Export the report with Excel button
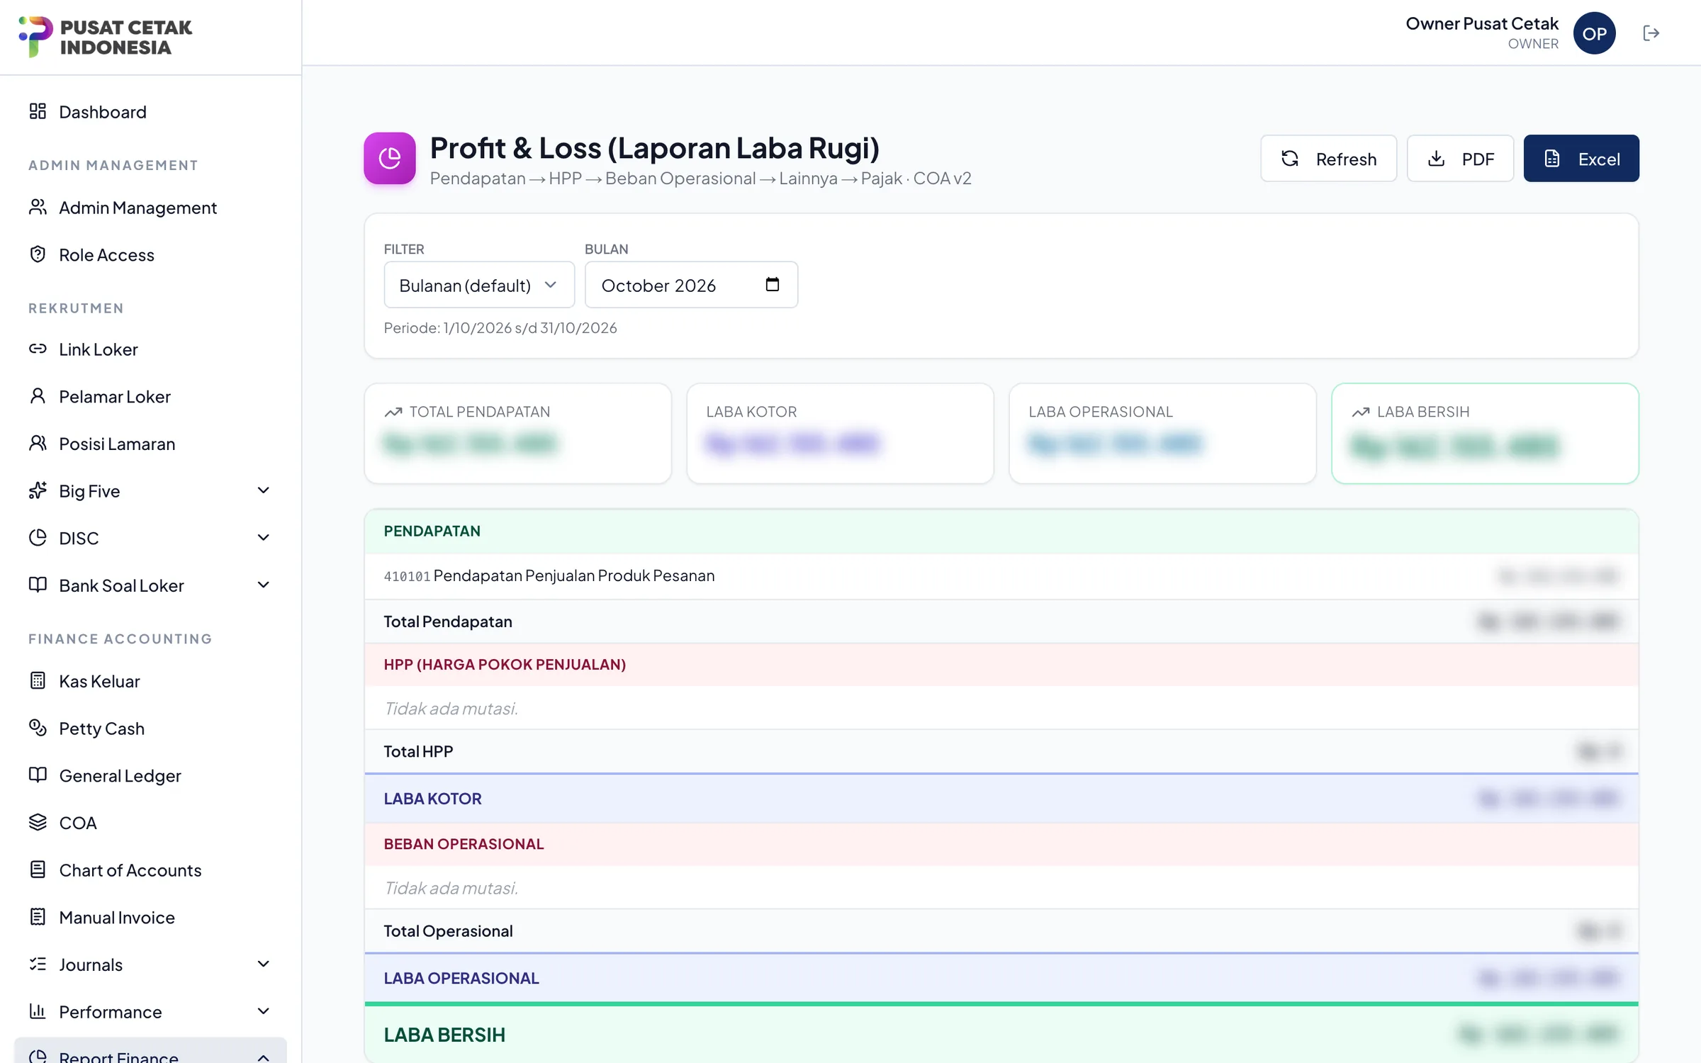 point(1581,159)
